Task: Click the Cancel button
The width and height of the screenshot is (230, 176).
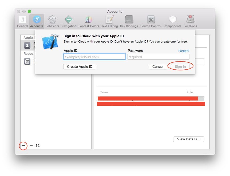Action: pos(158,66)
